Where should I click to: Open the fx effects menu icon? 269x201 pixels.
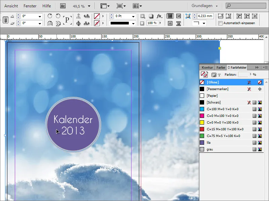pos(159,16)
